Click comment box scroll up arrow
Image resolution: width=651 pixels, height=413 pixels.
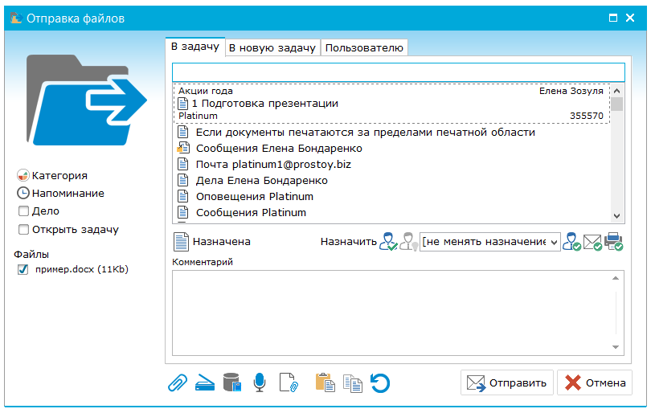(616, 278)
